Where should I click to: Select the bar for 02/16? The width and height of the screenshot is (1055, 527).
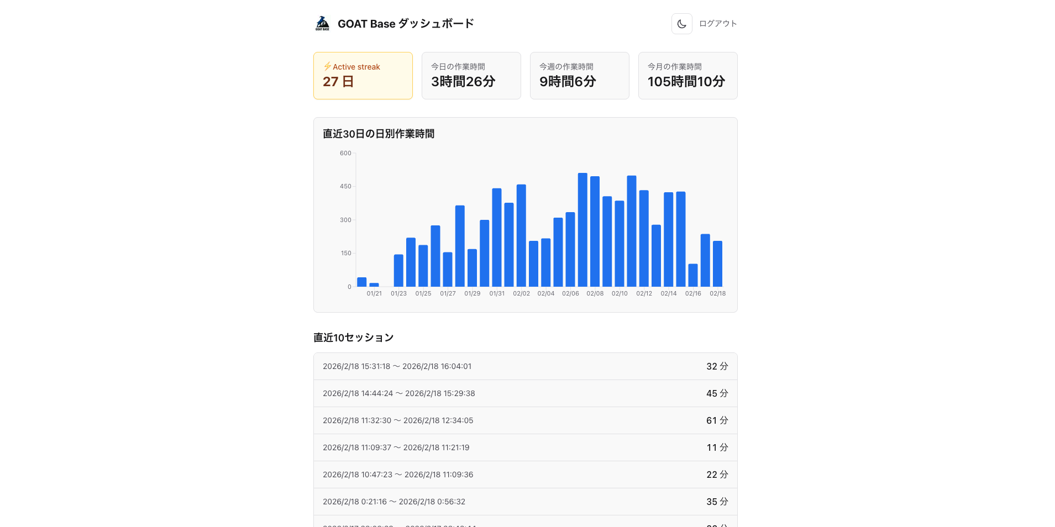(693, 276)
